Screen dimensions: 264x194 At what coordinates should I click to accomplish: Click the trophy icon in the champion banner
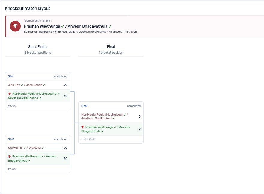[x=15, y=26]
